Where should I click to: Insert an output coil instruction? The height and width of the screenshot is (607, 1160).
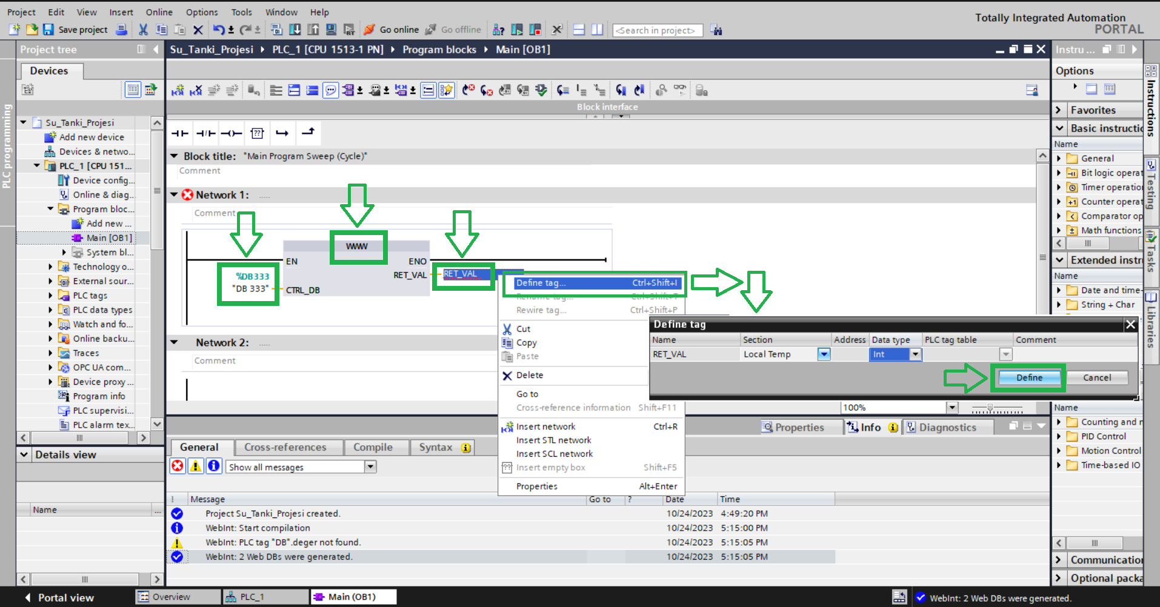pyautogui.click(x=231, y=133)
